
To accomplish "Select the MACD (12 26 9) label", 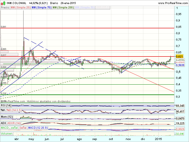I will point(38,128).
